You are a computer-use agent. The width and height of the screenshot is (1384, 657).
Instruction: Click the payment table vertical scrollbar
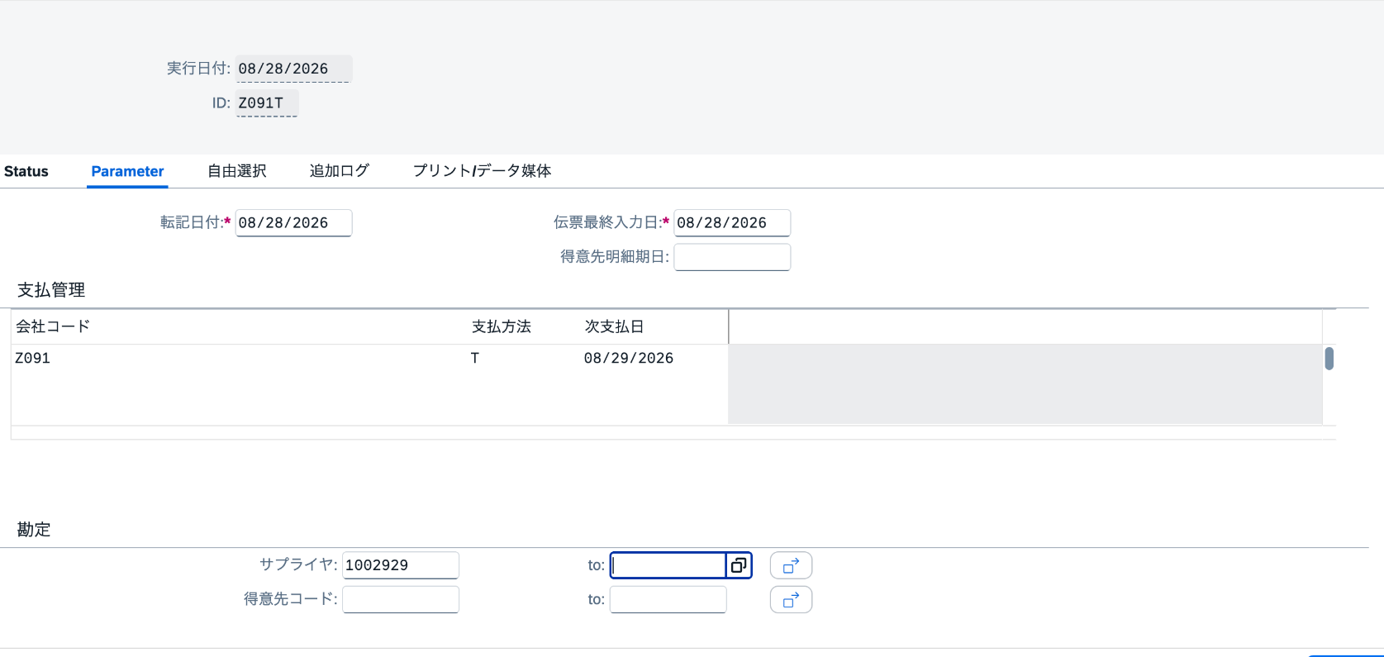(1329, 359)
